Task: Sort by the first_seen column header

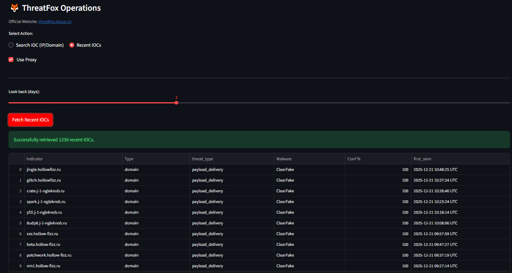Action: (461, 159)
